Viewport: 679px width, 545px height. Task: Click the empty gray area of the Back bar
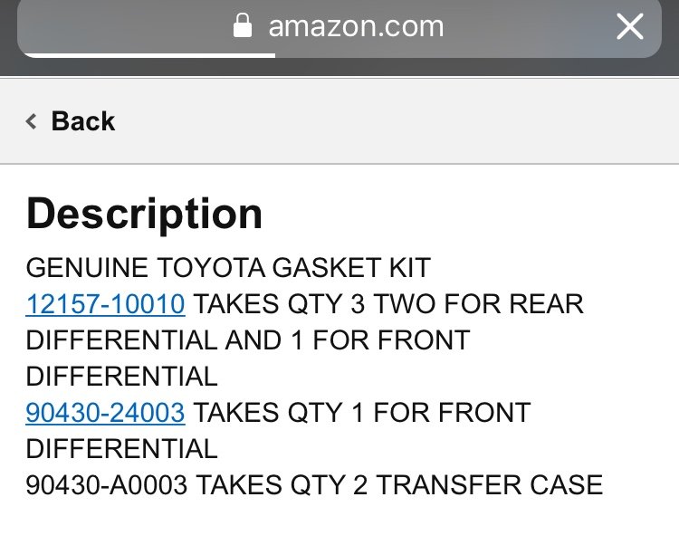(x=389, y=121)
